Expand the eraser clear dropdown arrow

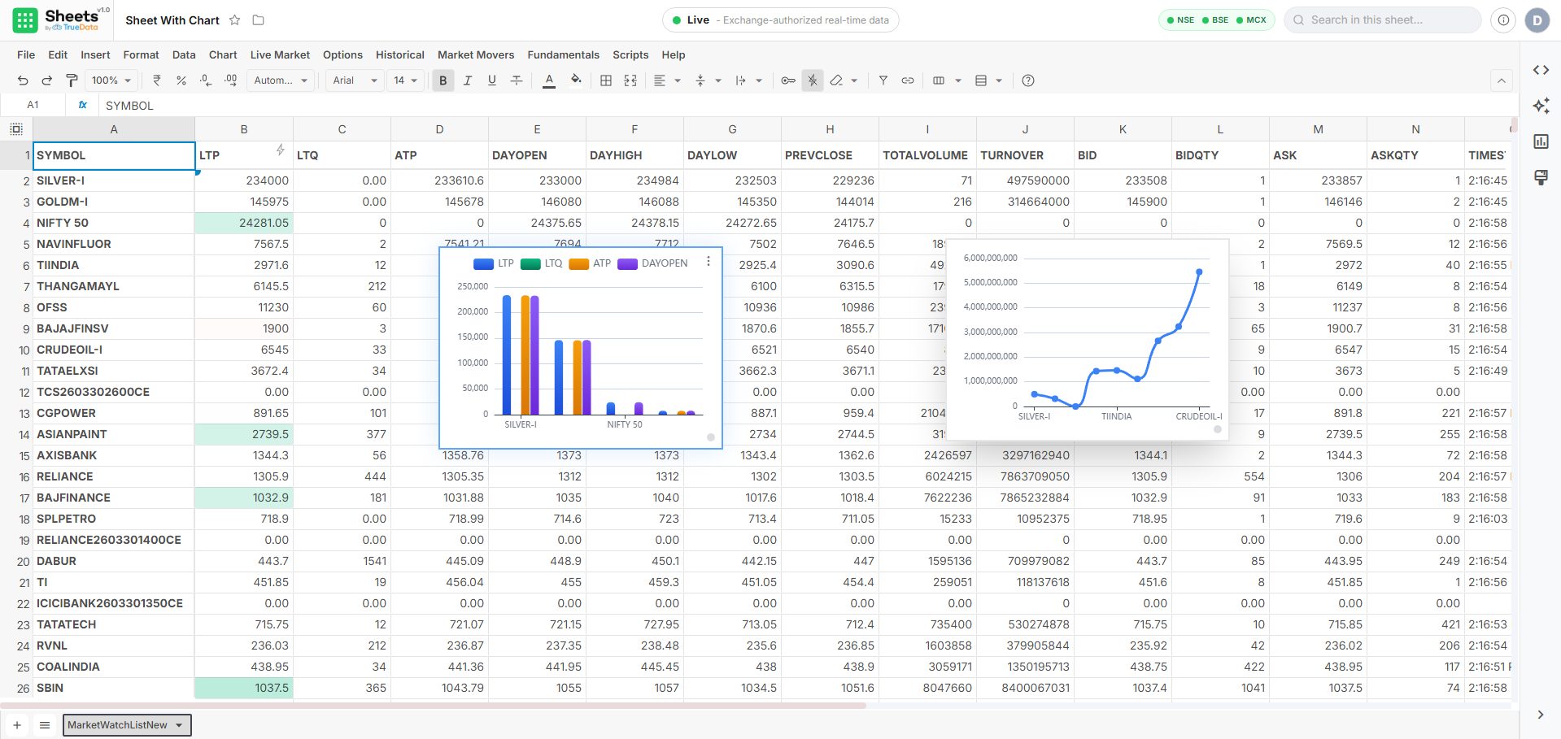point(854,80)
